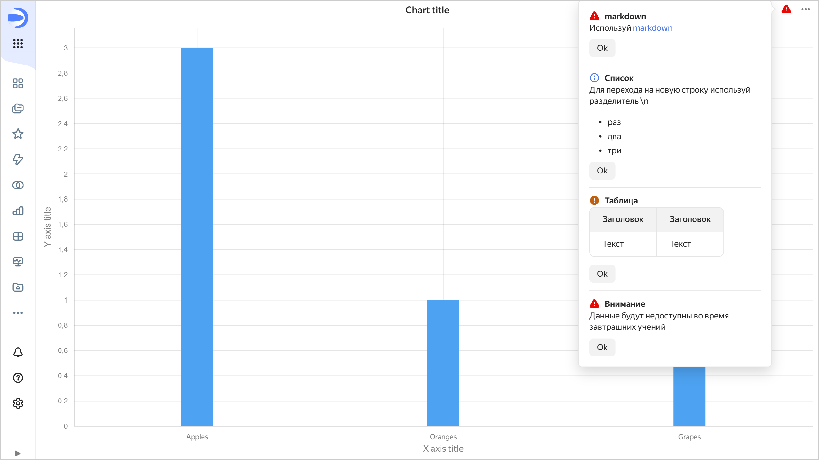Open notifications bell icon
This screenshot has height=460, width=819.
coord(18,352)
